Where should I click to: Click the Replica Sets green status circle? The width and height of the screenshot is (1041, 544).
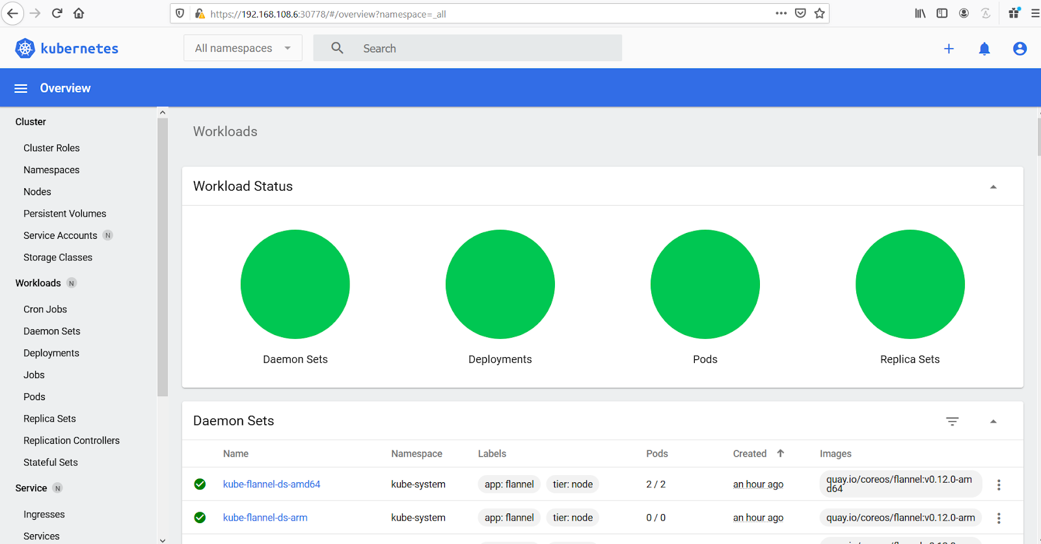point(910,284)
